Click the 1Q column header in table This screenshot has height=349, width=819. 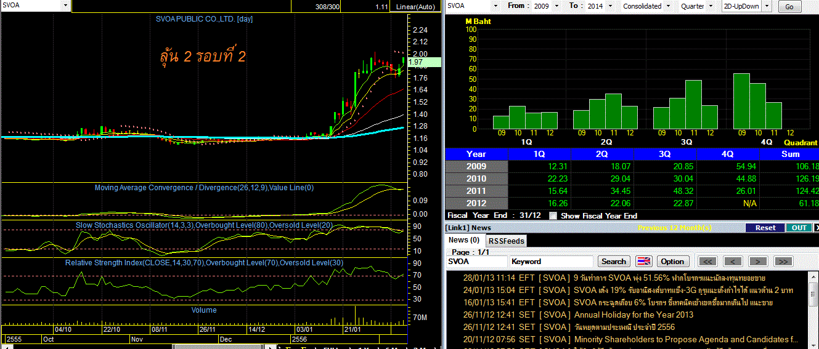(539, 154)
